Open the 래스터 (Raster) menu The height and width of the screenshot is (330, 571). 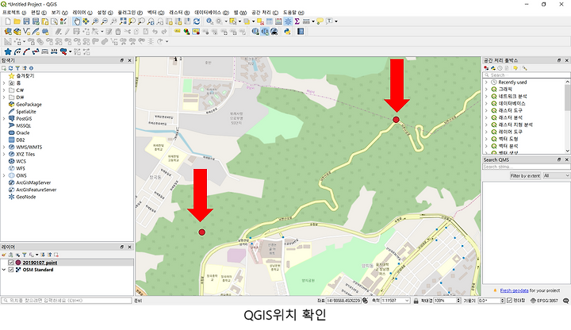[x=179, y=13]
